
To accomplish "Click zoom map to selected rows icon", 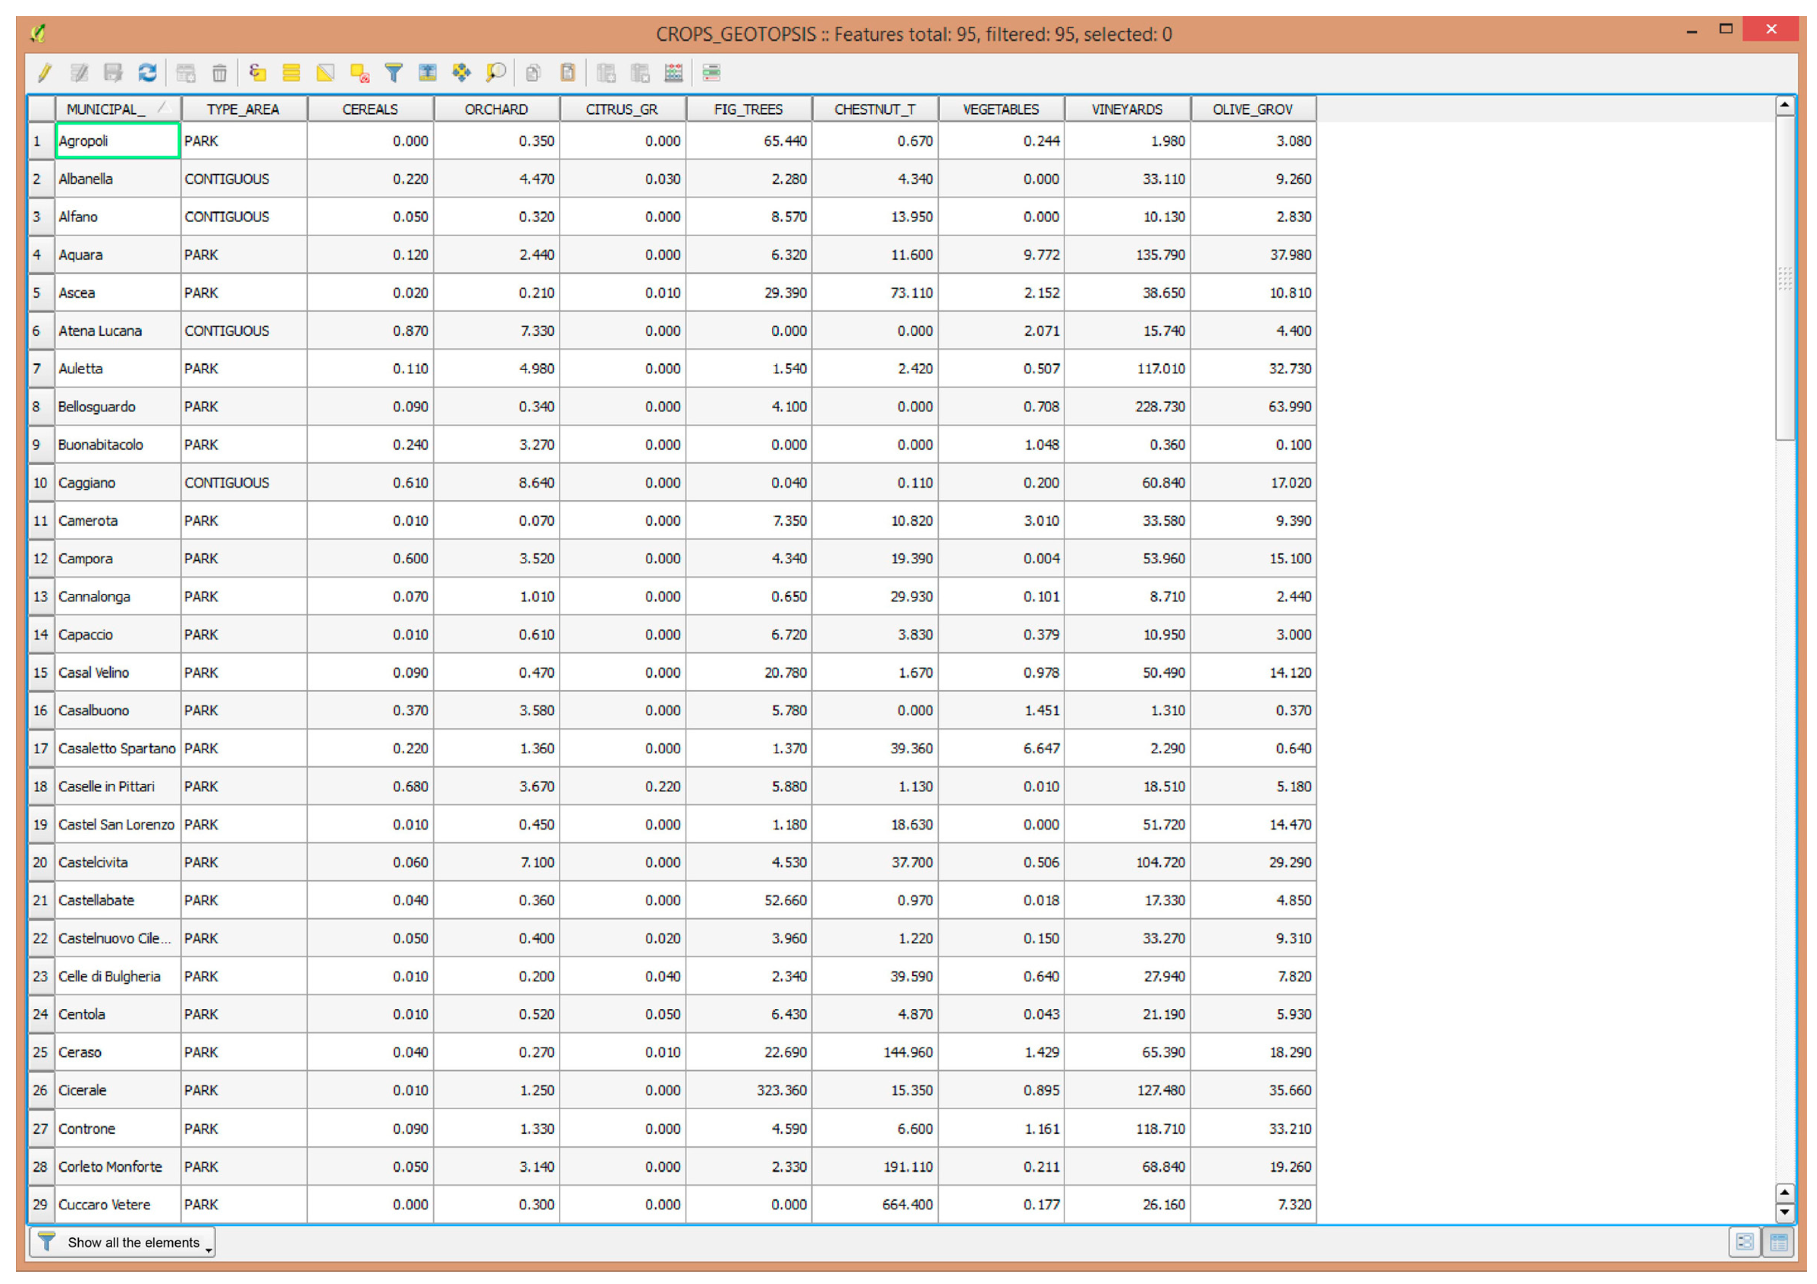I will coord(496,74).
